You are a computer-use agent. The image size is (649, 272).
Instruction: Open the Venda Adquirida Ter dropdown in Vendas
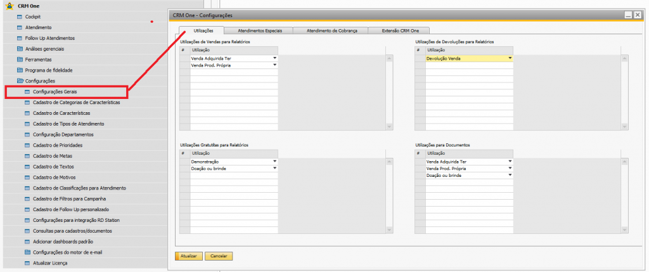(275, 58)
